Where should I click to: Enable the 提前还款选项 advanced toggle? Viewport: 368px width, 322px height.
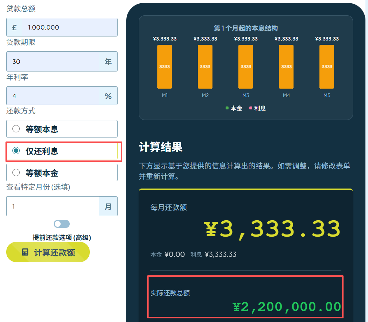(x=61, y=224)
